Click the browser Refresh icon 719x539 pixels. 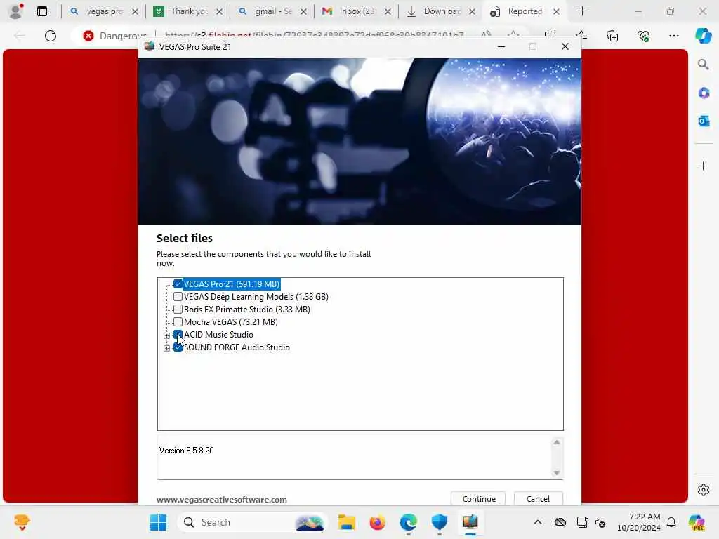[x=51, y=36]
